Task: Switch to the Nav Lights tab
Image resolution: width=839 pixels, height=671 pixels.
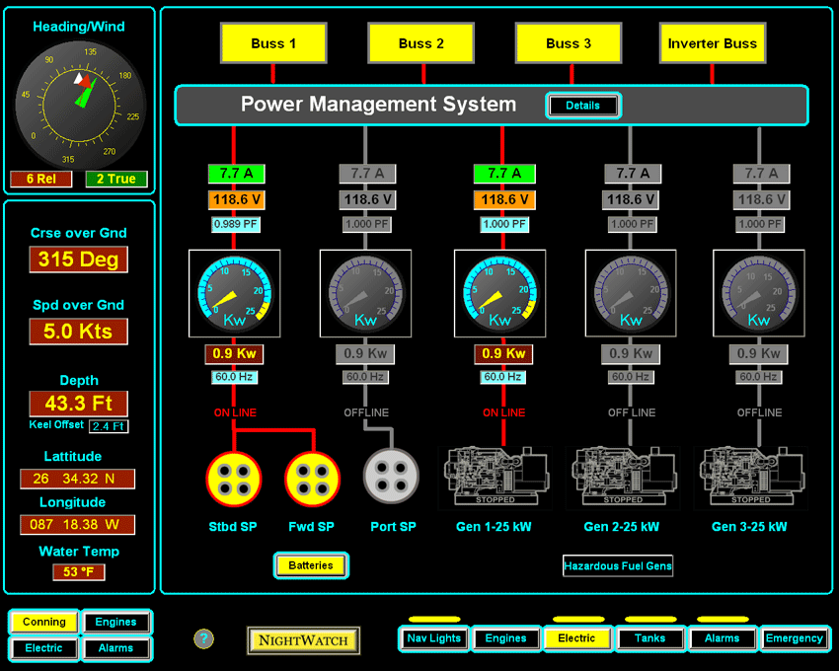Action: [x=434, y=638]
